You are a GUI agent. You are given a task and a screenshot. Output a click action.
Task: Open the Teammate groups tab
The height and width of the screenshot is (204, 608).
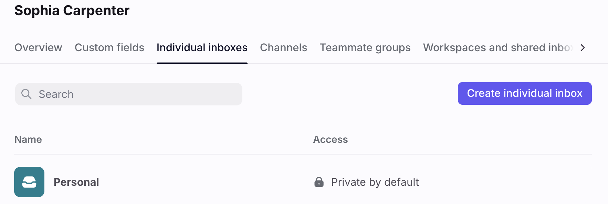pyautogui.click(x=365, y=47)
